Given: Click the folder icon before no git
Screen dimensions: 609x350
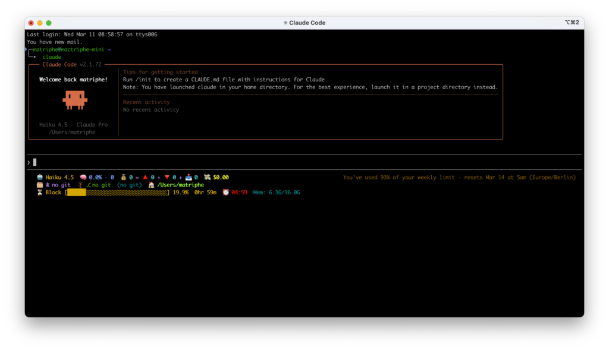Looking at the screenshot, I should (x=40, y=185).
